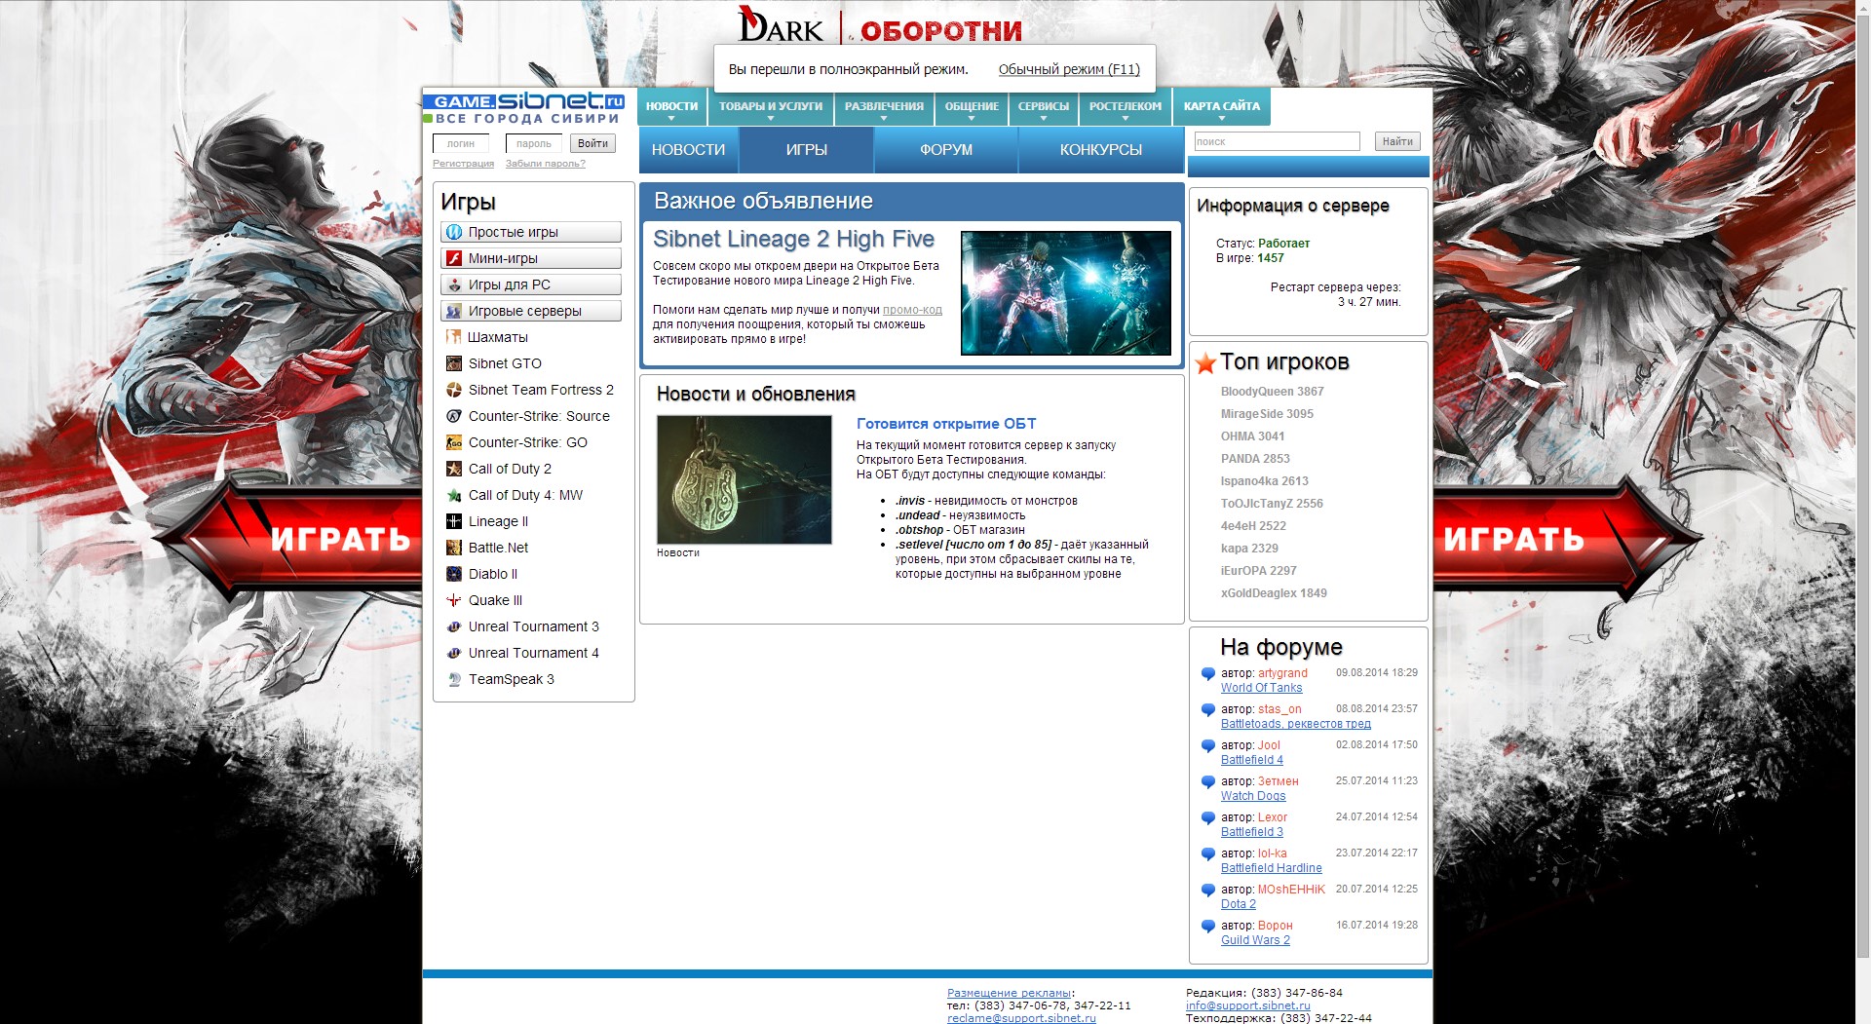Viewport: 1871px width, 1024px height.
Task: Click the Простые игры icon
Action: (453, 232)
